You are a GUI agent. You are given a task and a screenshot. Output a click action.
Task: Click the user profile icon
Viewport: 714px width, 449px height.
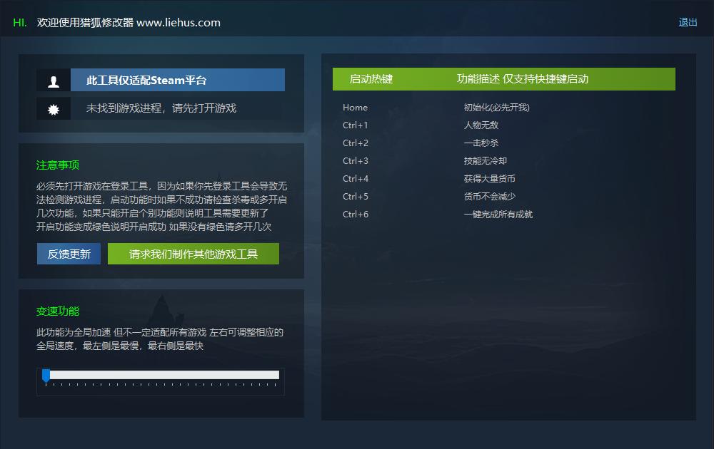(x=54, y=81)
